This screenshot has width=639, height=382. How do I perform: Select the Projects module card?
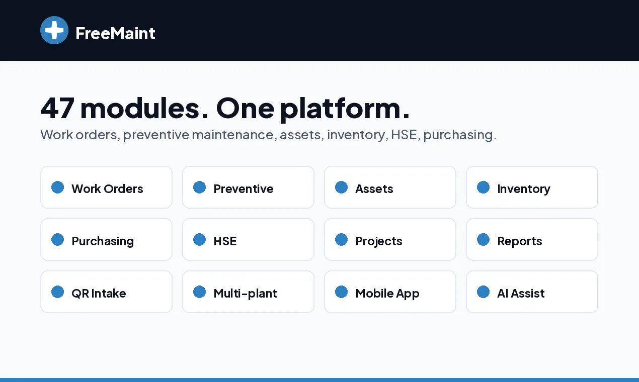click(390, 240)
